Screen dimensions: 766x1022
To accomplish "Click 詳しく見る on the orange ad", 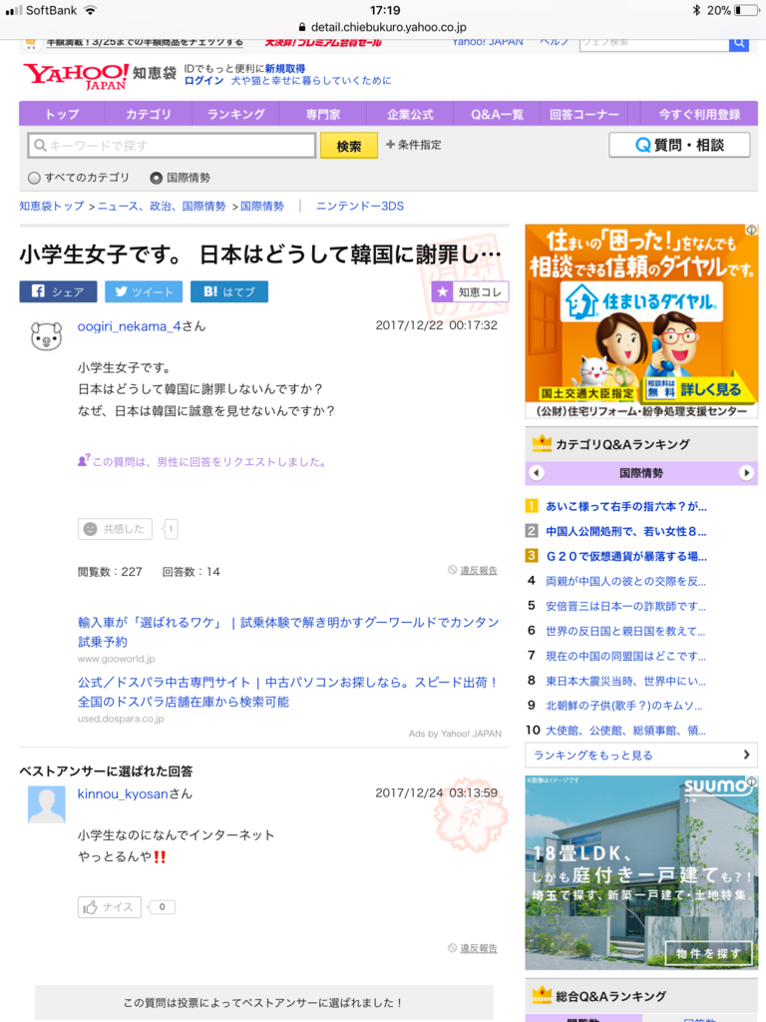I will [x=710, y=390].
